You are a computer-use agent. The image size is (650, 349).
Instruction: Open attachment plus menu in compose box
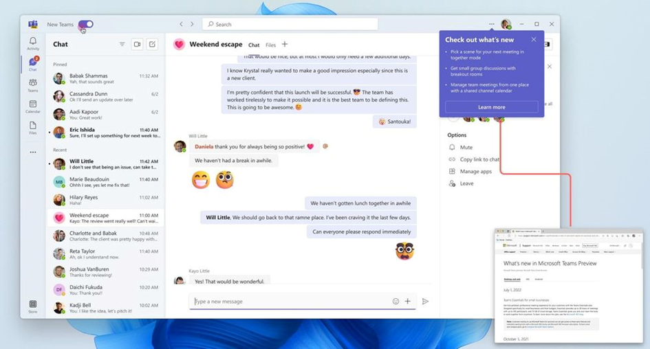[x=408, y=301]
